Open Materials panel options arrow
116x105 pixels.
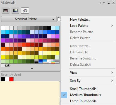pos(104,3)
